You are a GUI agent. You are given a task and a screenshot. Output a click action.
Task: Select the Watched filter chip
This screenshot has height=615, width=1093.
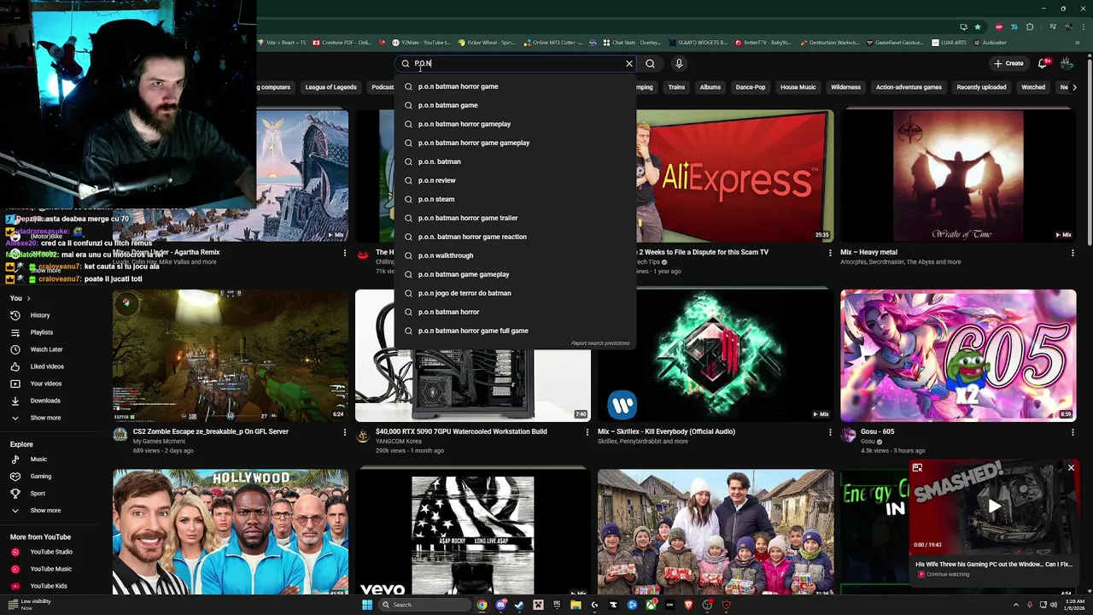[1033, 87]
